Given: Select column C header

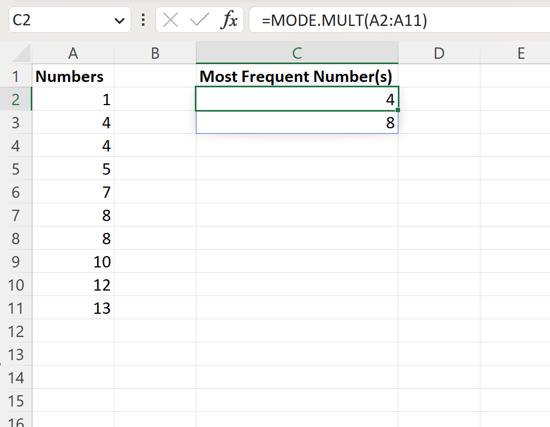Looking at the screenshot, I should point(297,53).
